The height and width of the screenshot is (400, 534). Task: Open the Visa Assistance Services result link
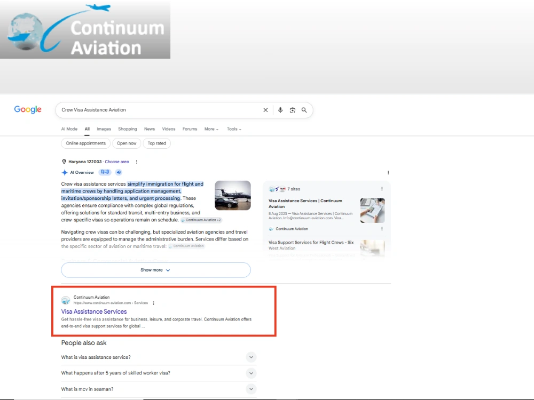94,311
